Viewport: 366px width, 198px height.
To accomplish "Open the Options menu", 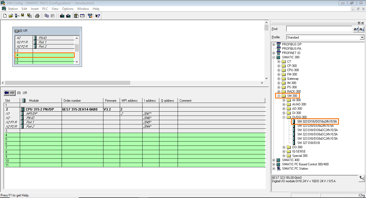I will pos(68,9).
